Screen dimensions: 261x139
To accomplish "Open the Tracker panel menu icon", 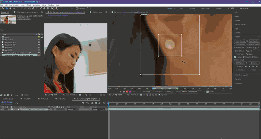I will tap(259, 37).
